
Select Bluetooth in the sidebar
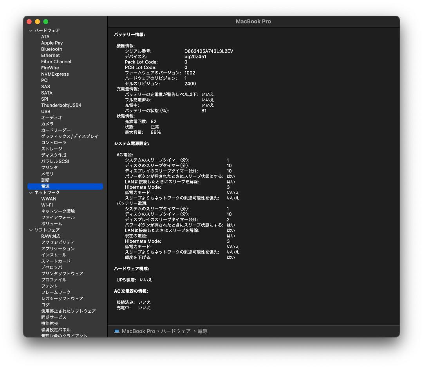coord(52,49)
